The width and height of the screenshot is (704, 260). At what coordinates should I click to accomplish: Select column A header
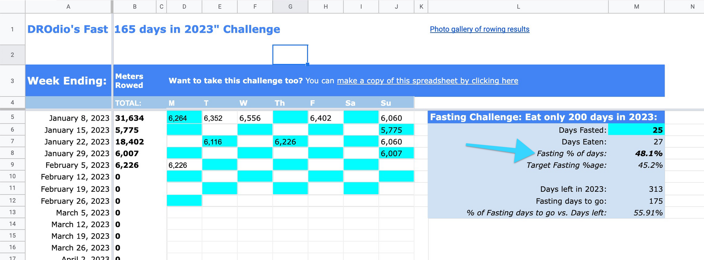click(68, 6)
